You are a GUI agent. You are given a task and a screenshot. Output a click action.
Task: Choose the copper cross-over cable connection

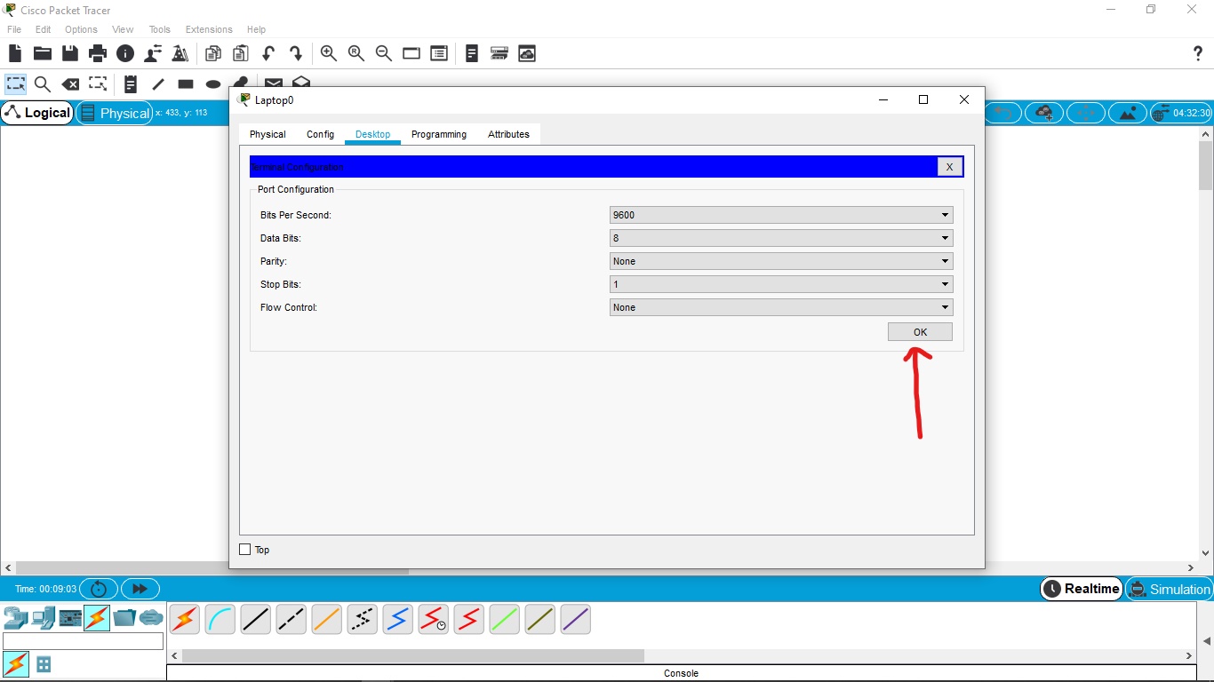click(291, 619)
